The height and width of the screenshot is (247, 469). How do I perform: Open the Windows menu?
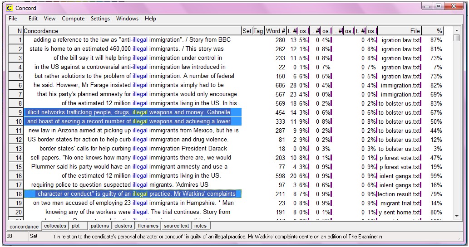(x=127, y=19)
